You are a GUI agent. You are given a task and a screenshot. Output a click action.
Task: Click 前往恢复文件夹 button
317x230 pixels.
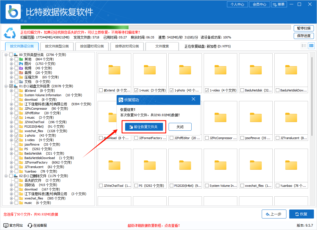coord(144,127)
